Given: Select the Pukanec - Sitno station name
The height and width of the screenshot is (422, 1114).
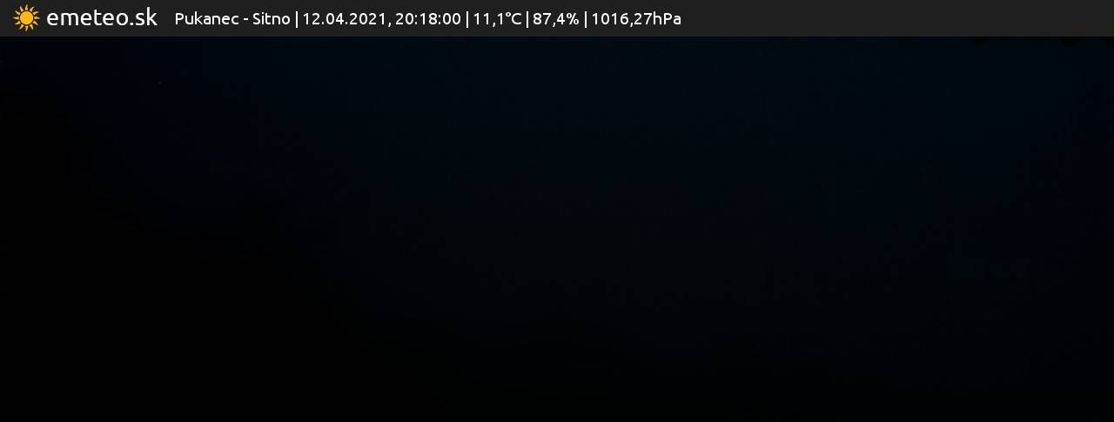Looking at the screenshot, I should tap(232, 19).
